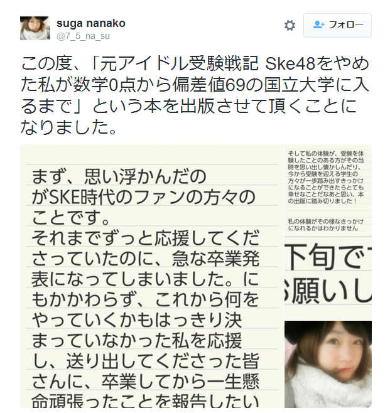Expand the large note image about SKE fans

[152, 276]
